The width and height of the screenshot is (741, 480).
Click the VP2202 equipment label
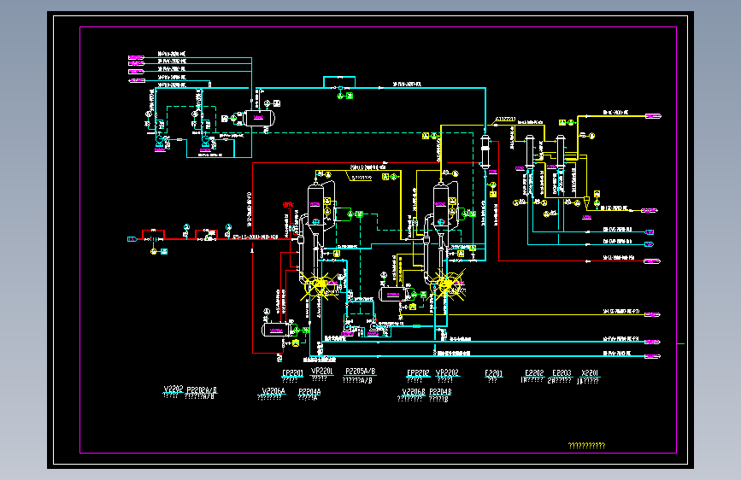coord(447,372)
